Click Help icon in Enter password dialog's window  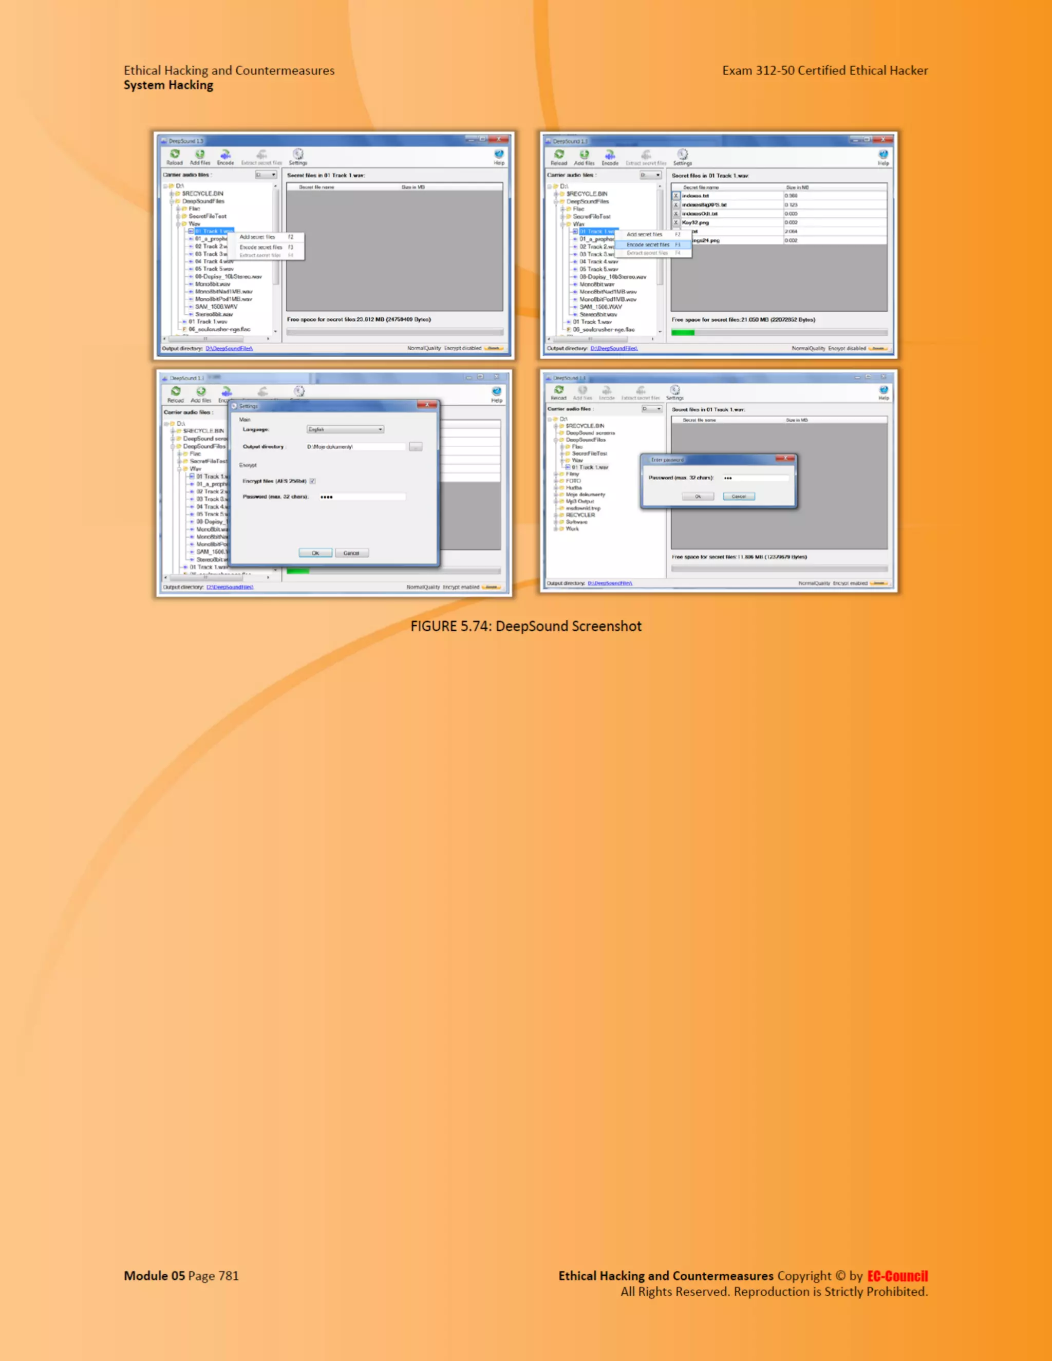(883, 389)
